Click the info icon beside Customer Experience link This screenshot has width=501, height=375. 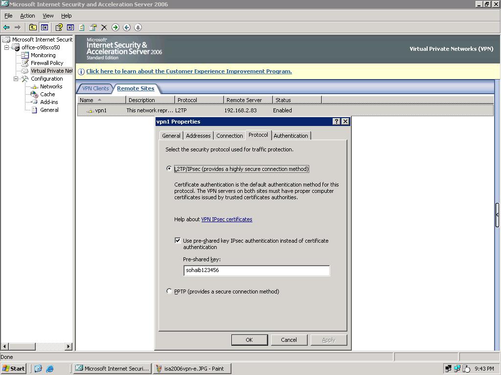(81, 71)
